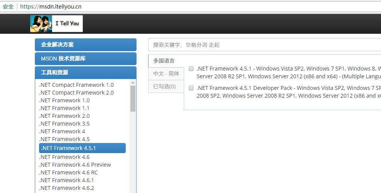Click the highlighted .NET Framework 4.5.1 entry
Image resolution: width=381 pixels, height=193 pixels.
click(82, 148)
